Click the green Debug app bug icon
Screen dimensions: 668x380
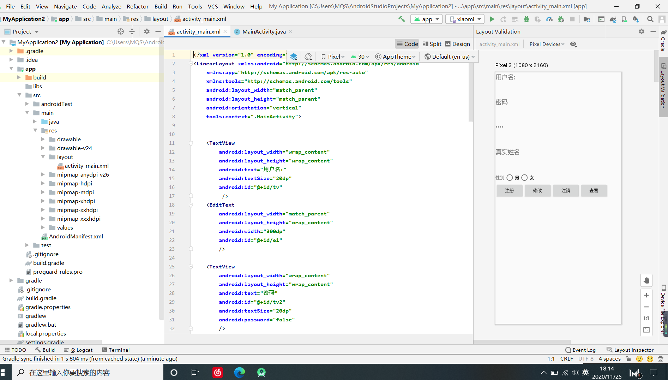pyautogui.click(x=526, y=19)
